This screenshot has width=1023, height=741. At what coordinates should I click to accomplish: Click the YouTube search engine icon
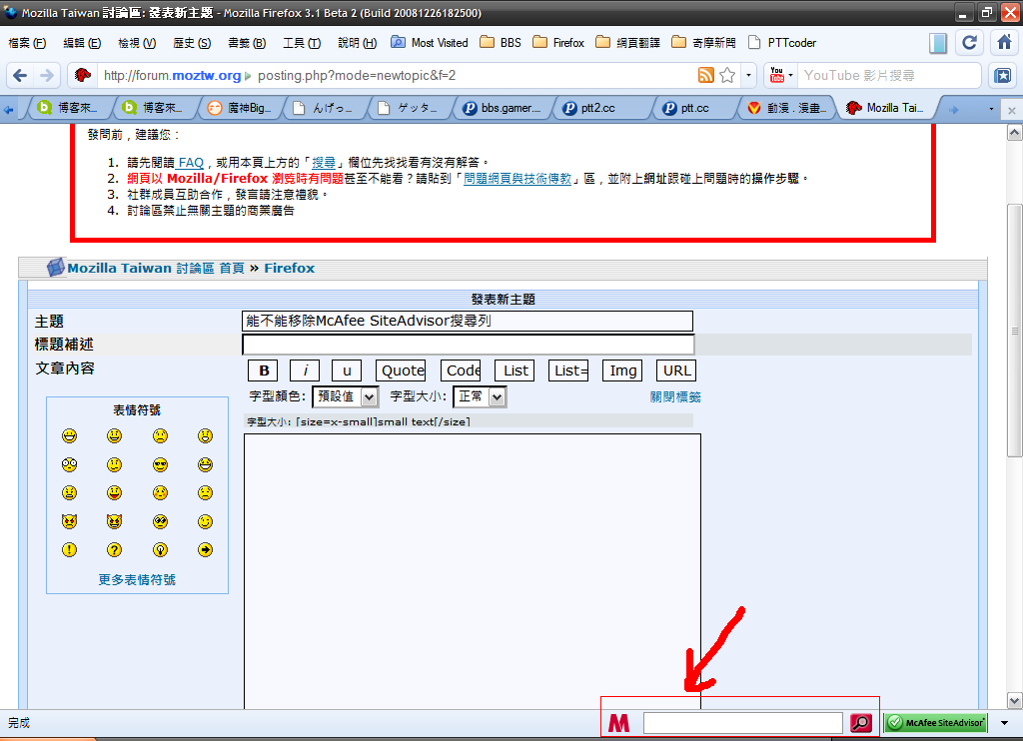tap(776, 76)
